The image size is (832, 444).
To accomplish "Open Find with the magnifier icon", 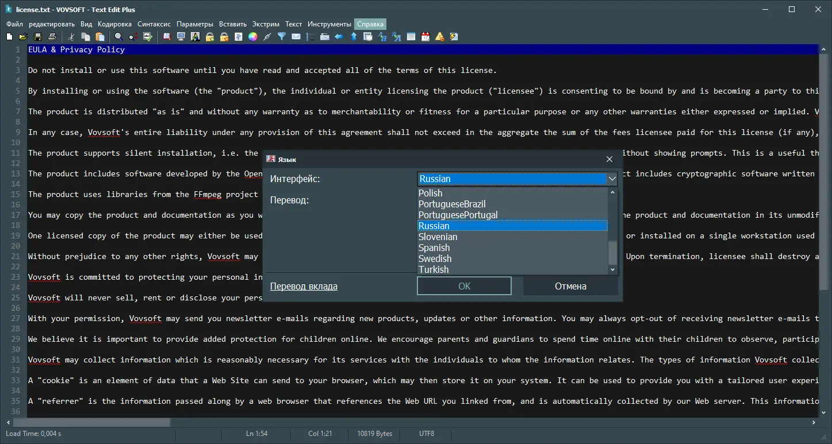I will pos(118,37).
